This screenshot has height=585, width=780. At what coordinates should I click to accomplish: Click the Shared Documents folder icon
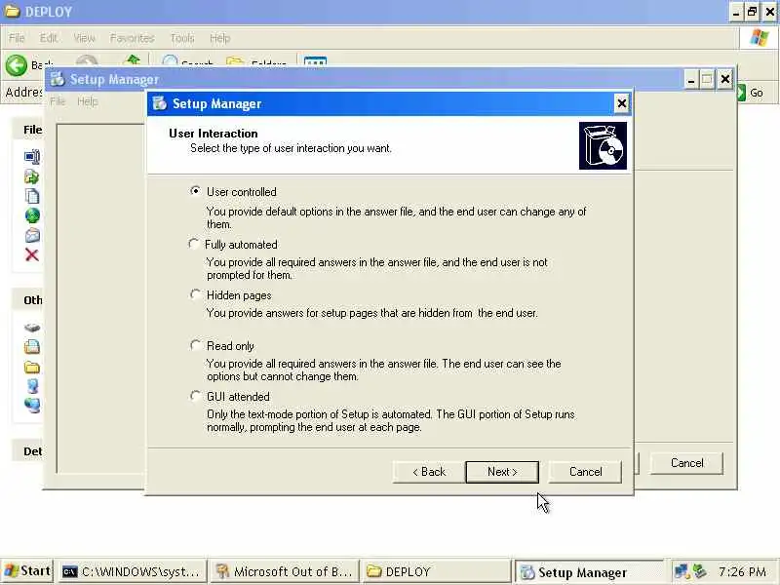point(32,368)
